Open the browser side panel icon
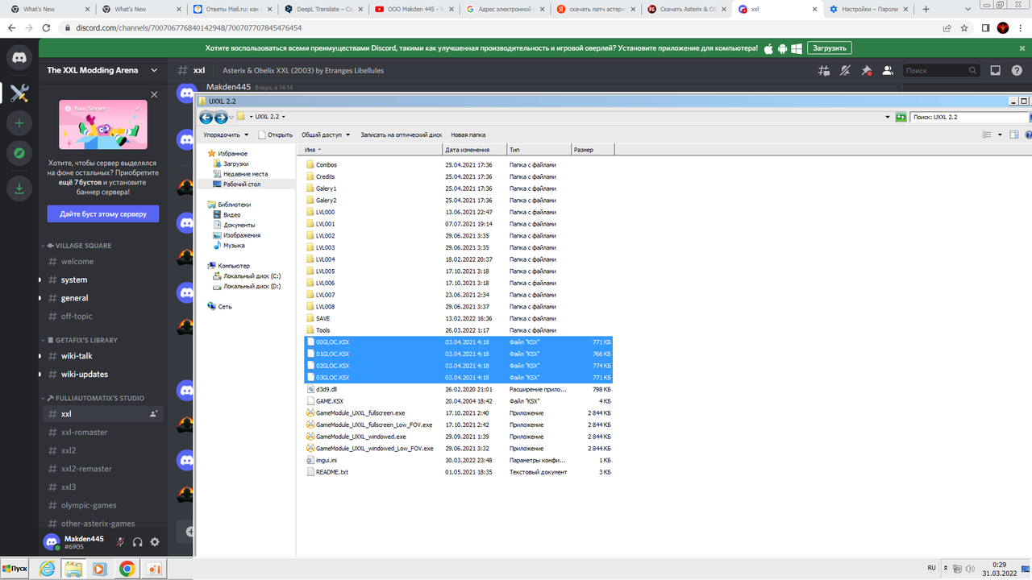 (x=985, y=27)
